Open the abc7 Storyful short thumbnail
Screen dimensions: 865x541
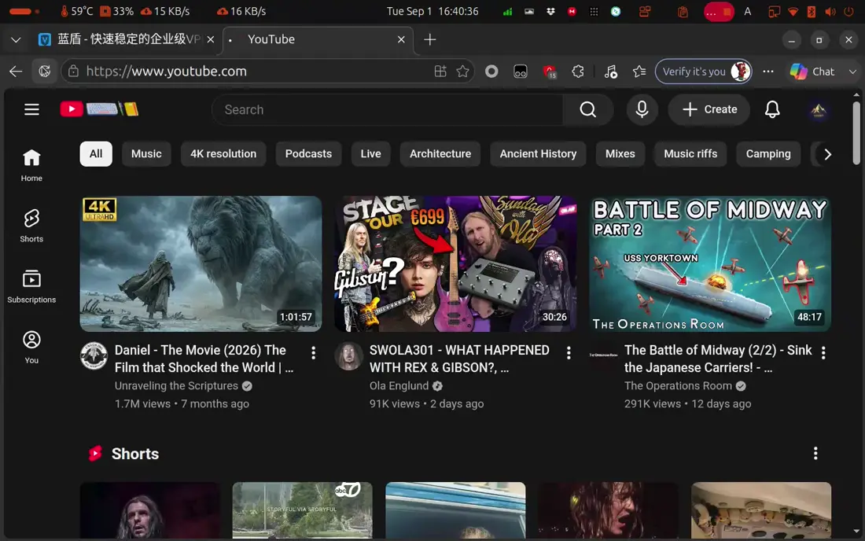click(x=302, y=510)
